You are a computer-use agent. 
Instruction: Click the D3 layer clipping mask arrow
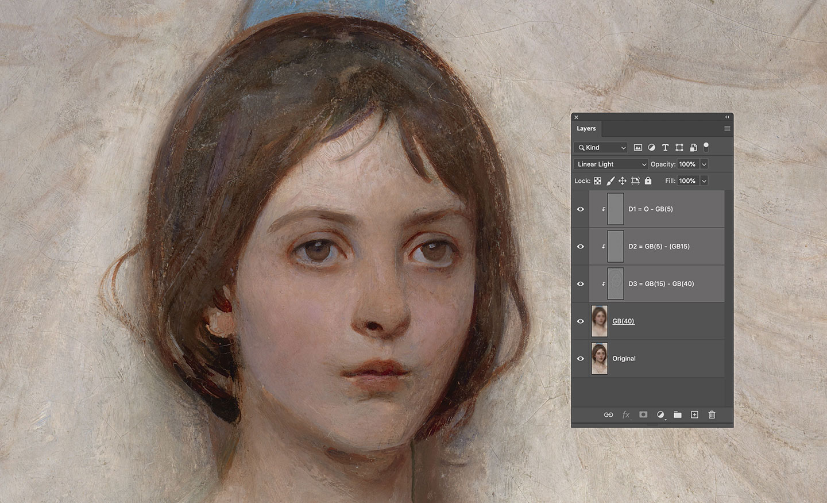(604, 284)
